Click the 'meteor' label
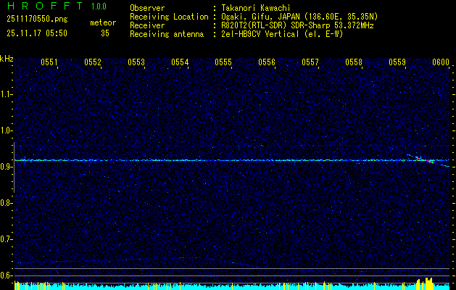The width and height of the screenshot is (456, 290). [x=103, y=22]
